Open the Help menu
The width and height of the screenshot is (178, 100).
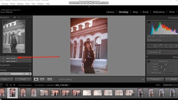pyautogui.click(x=48, y=4)
